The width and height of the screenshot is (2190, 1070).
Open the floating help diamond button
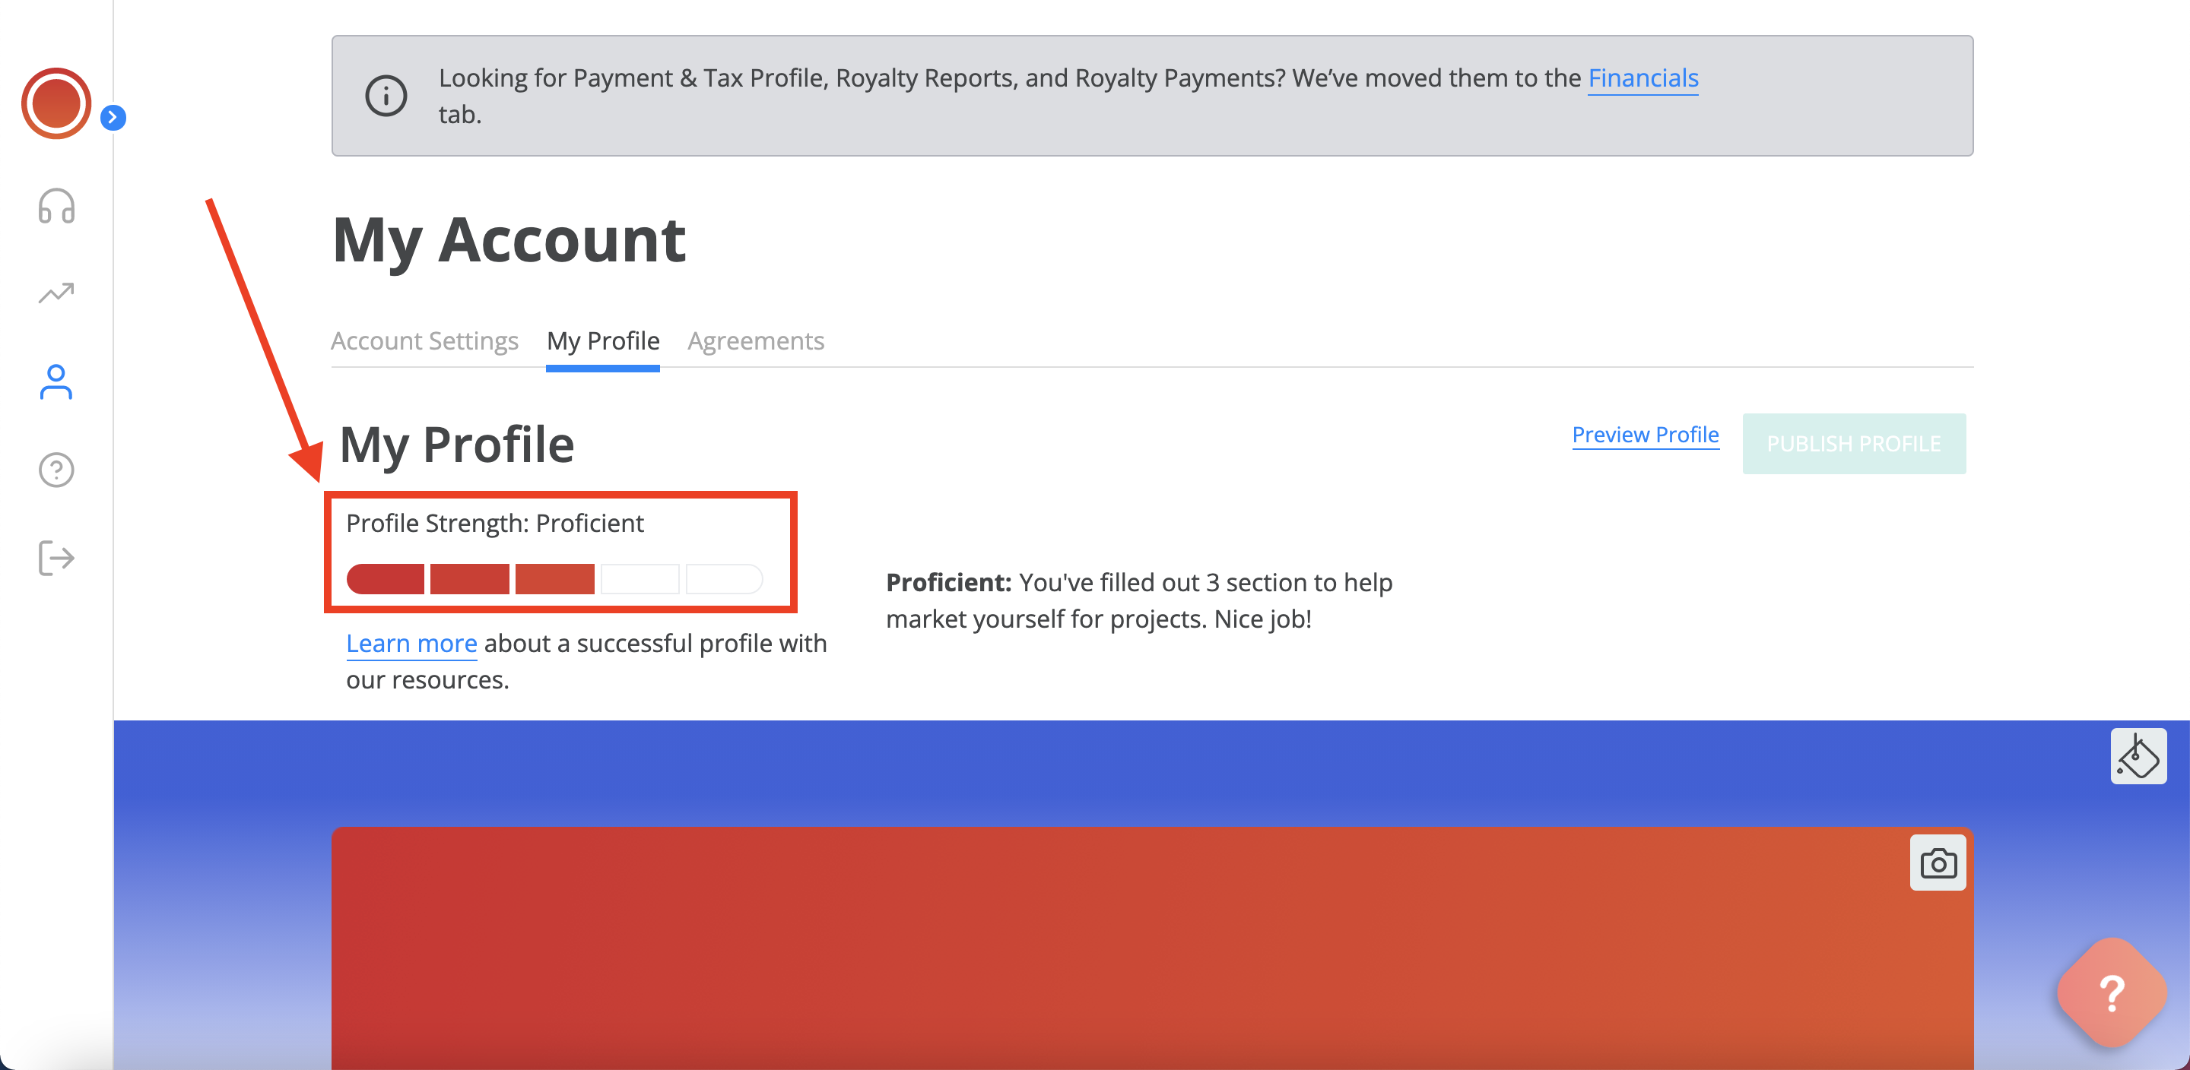coord(2112,992)
